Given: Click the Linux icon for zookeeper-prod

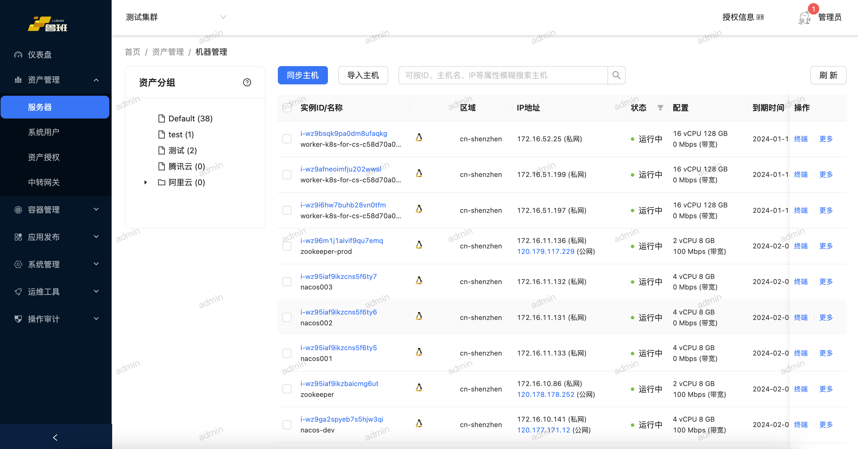Looking at the screenshot, I should click(419, 245).
